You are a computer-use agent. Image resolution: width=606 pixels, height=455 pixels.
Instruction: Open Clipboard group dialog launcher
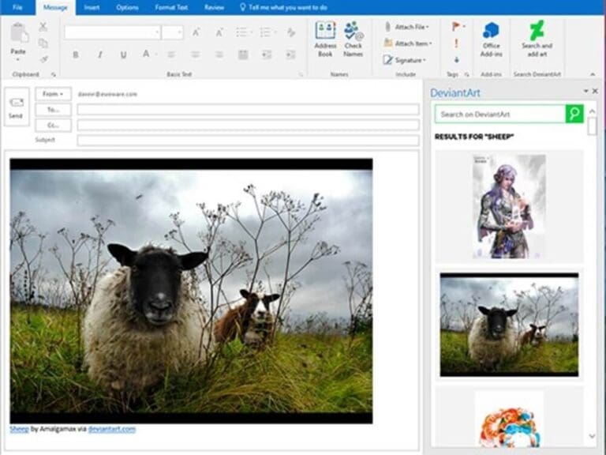point(54,74)
